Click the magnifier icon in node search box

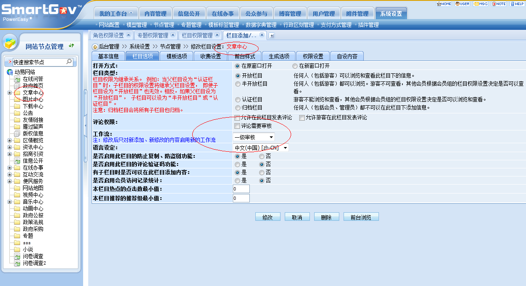tap(69, 62)
